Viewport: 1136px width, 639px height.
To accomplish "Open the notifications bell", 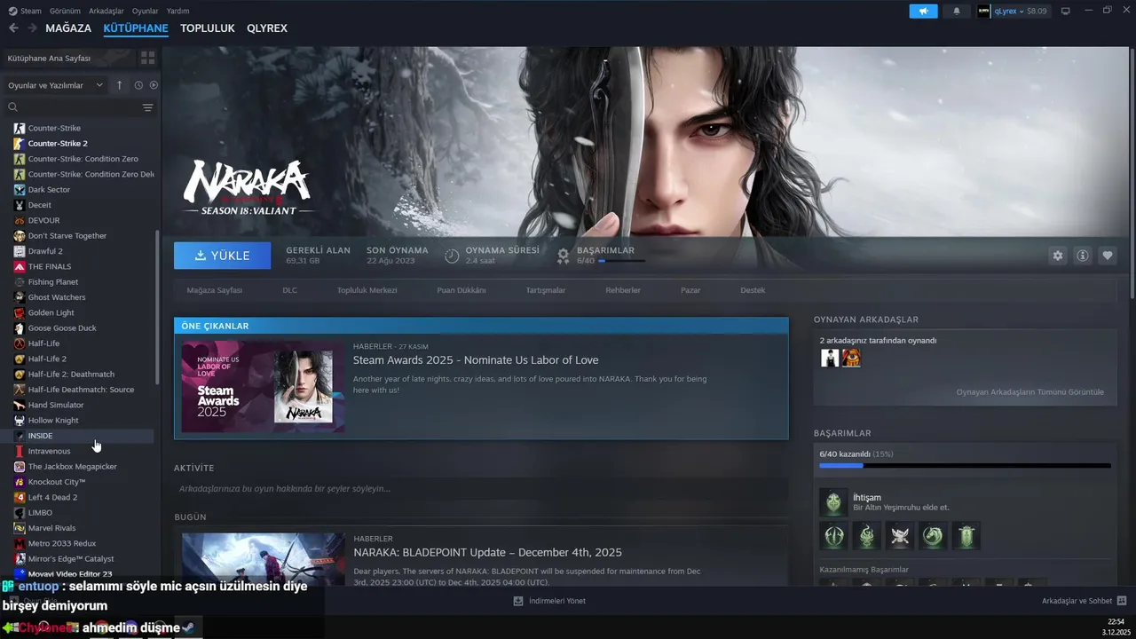I will pyautogui.click(x=957, y=11).
